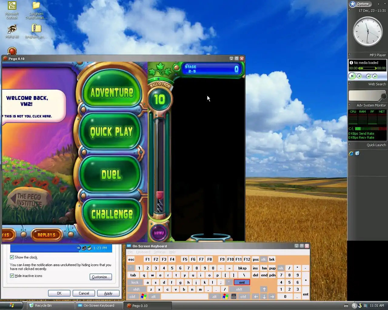Viewport: 388px width, 310px height.
Task: Open the round Menu button in Pego
Action: pos(159,233)
